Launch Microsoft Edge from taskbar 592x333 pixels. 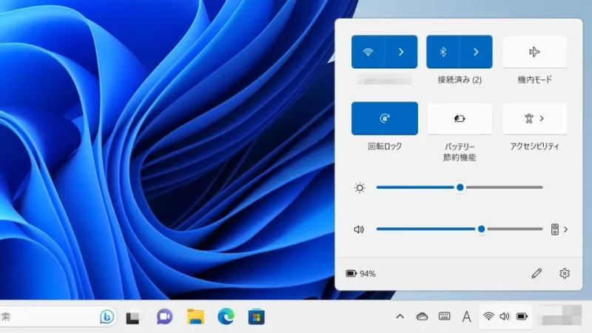click(x=226, y=317)
